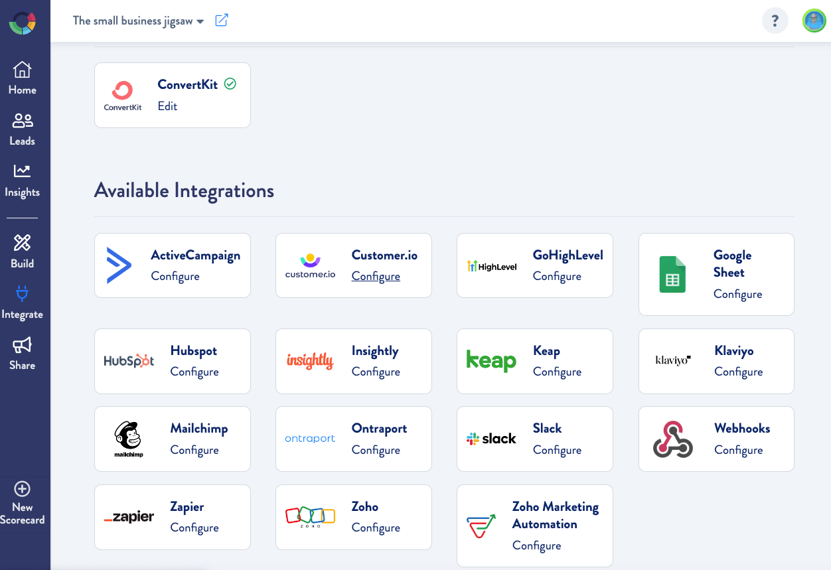Image resolution: width=831 pixels, height=570 pixels.
Task: Open the help question mark icon
Action: tap(775, 21)
